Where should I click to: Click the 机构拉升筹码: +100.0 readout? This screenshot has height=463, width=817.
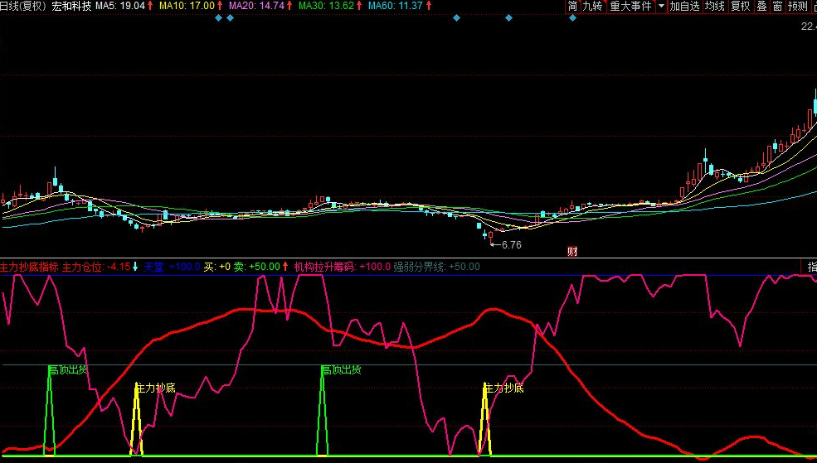[x=342, y=267]
